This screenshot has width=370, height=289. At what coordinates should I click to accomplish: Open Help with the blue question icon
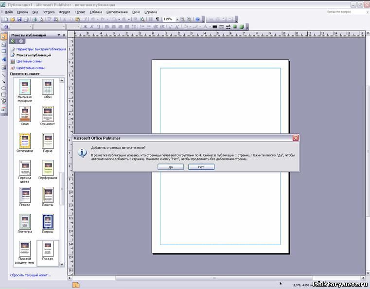coord(197,19)
